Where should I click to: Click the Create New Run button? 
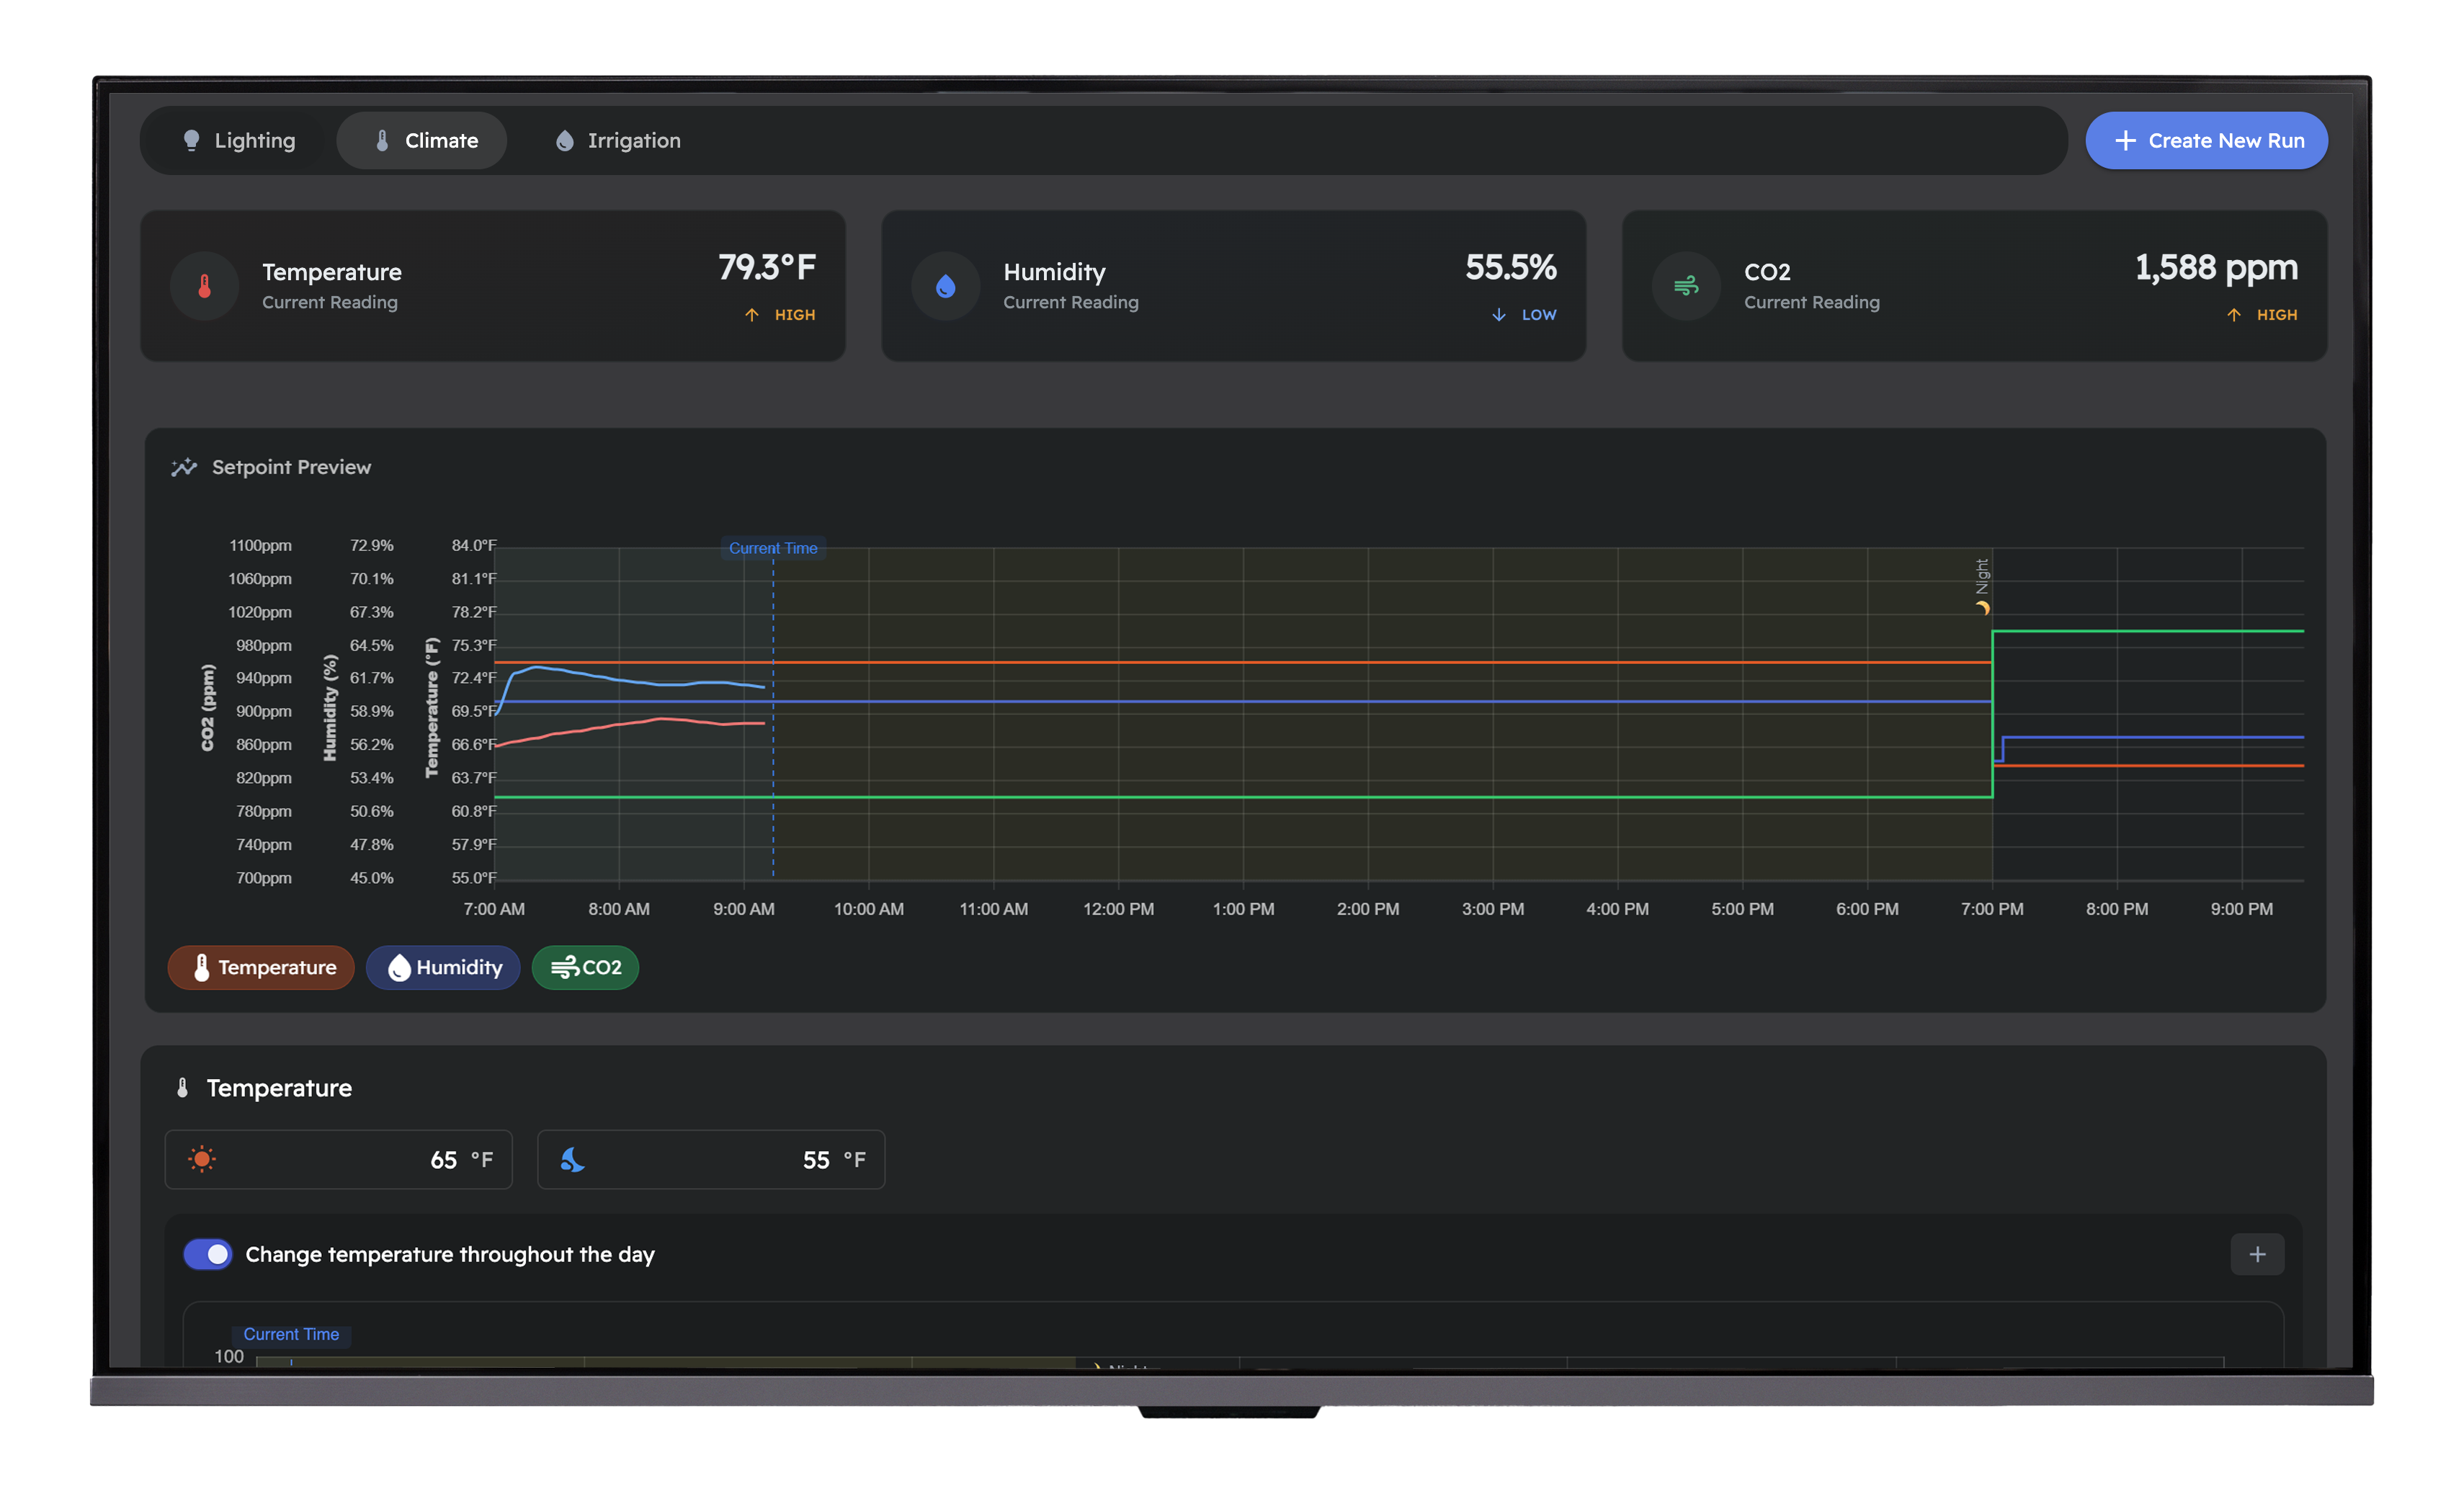[2205, 141]
